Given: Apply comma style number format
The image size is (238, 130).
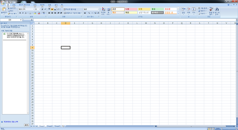Looking at the screenshot, I should [92, 13].
